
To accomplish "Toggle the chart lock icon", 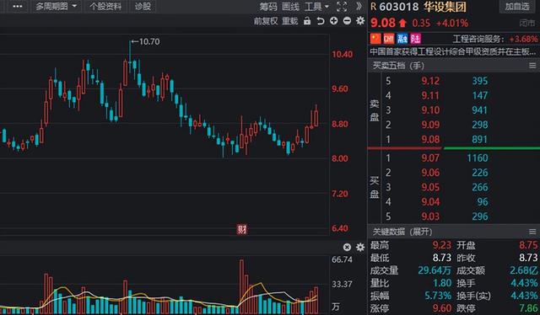I will click(307, 21).
